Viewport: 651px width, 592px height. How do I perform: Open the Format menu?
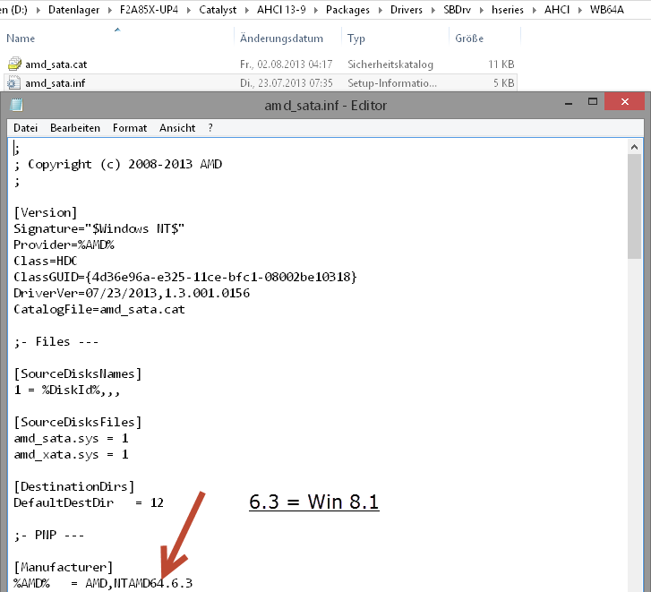(130, 128)
